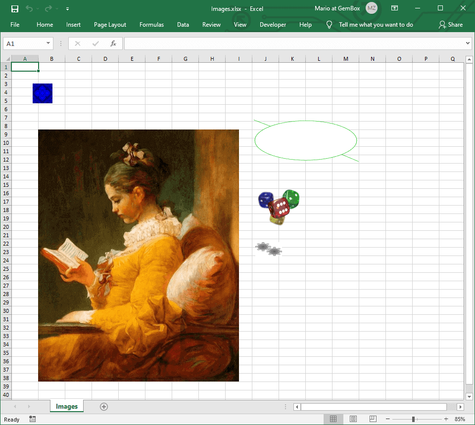Click the Share button
Image resolution: width=475 pixels, height=425 pixels.
(x=451, y=25)
